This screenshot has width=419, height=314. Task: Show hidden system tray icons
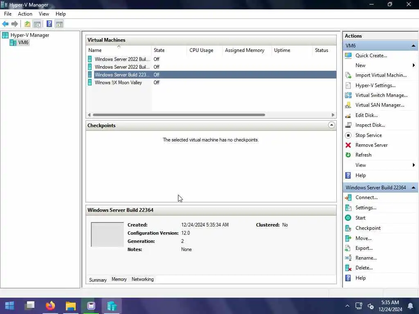347,306
